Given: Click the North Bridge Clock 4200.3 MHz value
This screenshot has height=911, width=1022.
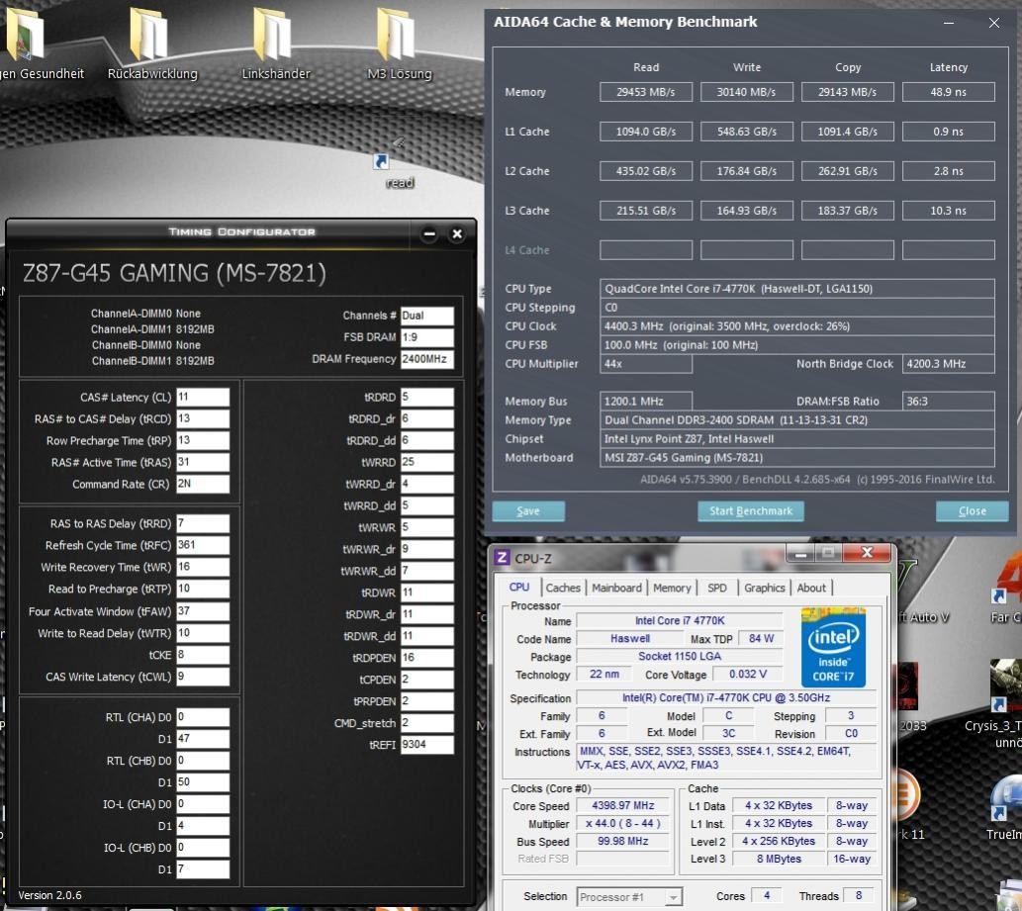Looking at the screenshot, I should click(x=949, y=364).
